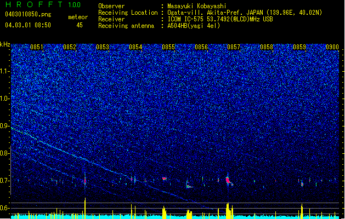Select the meteor count value 45
Image resolution: width=345 pixels, height=219 pixels.
pos(80,25)
